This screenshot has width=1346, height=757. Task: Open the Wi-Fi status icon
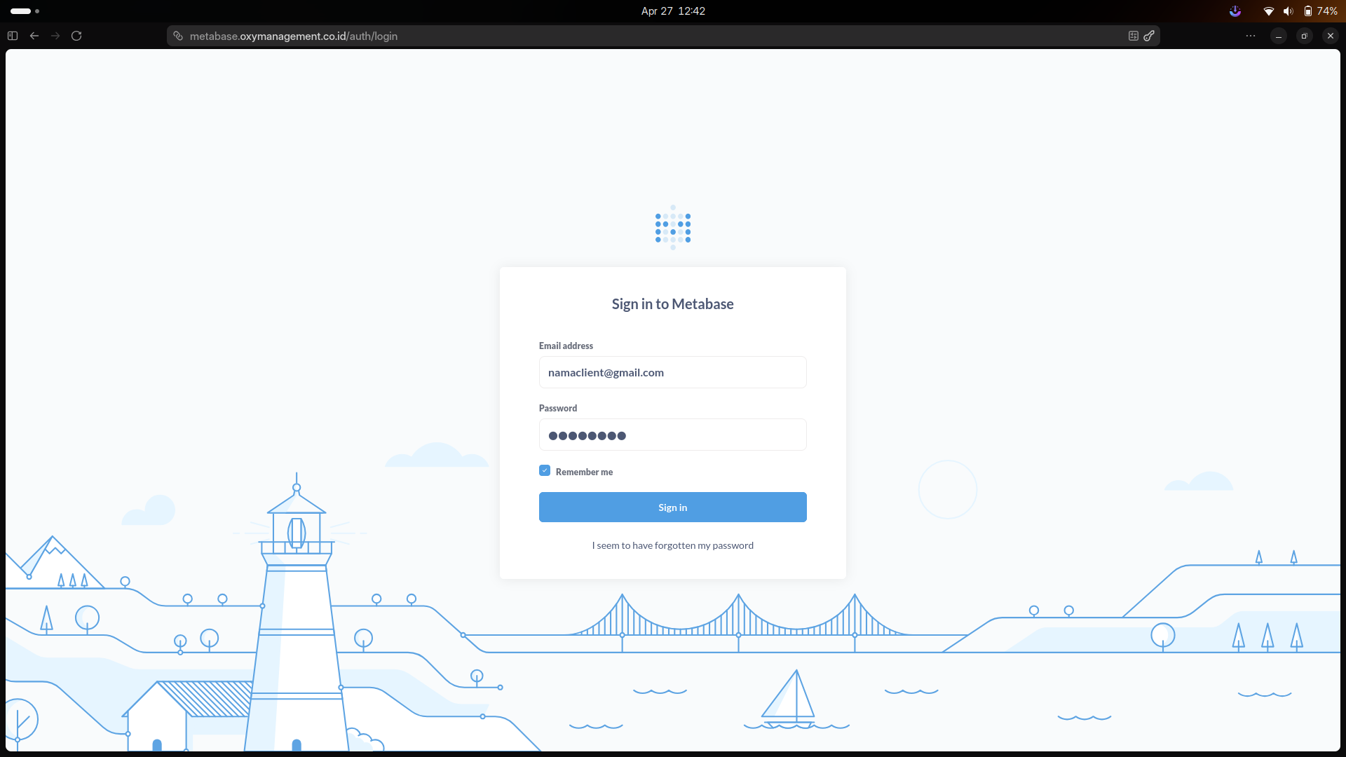tap(1269, 11)
